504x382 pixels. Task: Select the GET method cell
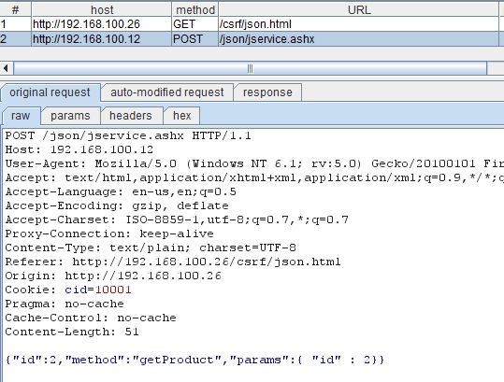point(195,24)
